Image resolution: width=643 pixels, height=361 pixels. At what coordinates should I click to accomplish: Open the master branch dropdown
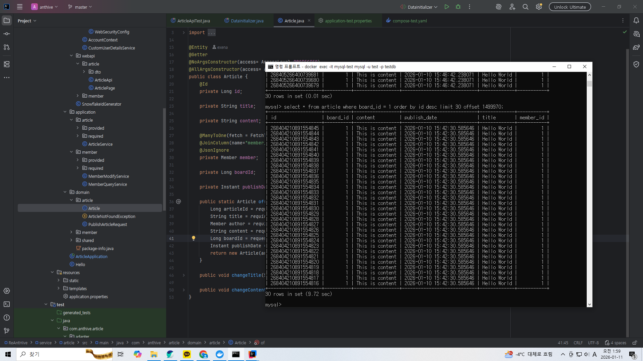click(x=80, y=7)
